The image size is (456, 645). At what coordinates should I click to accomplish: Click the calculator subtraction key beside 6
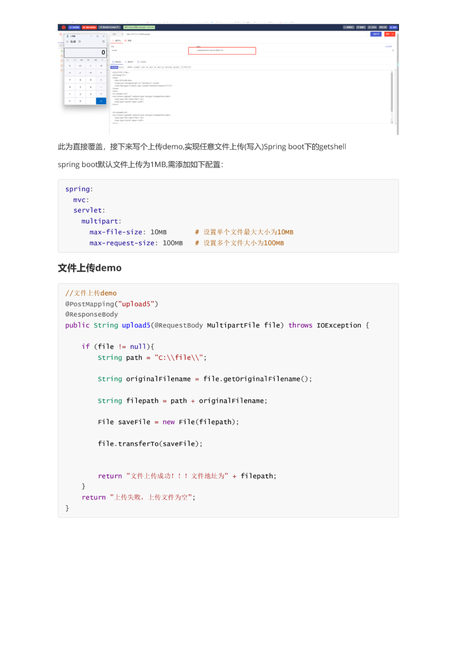coord(101,87)
